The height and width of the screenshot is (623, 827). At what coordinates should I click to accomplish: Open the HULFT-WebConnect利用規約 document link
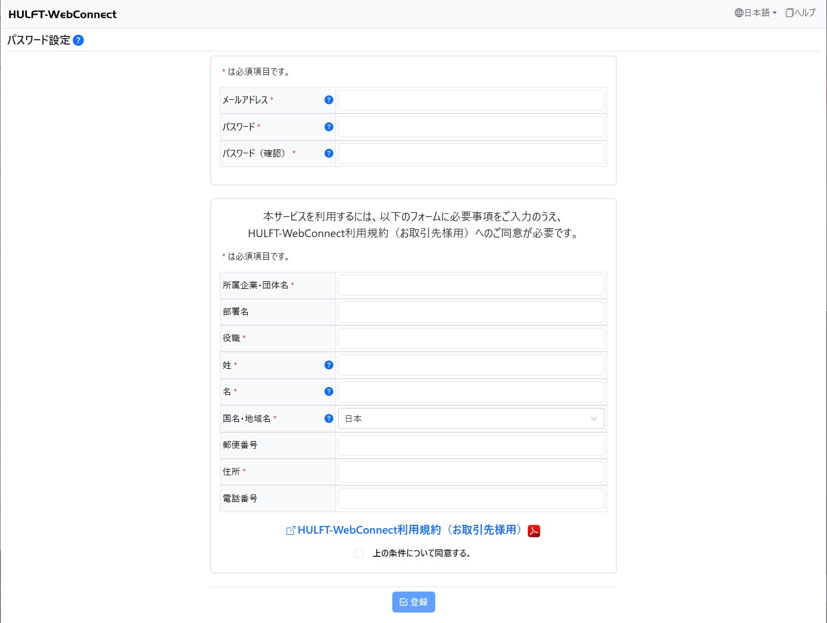pyautogui.click(x=410, y=530)
